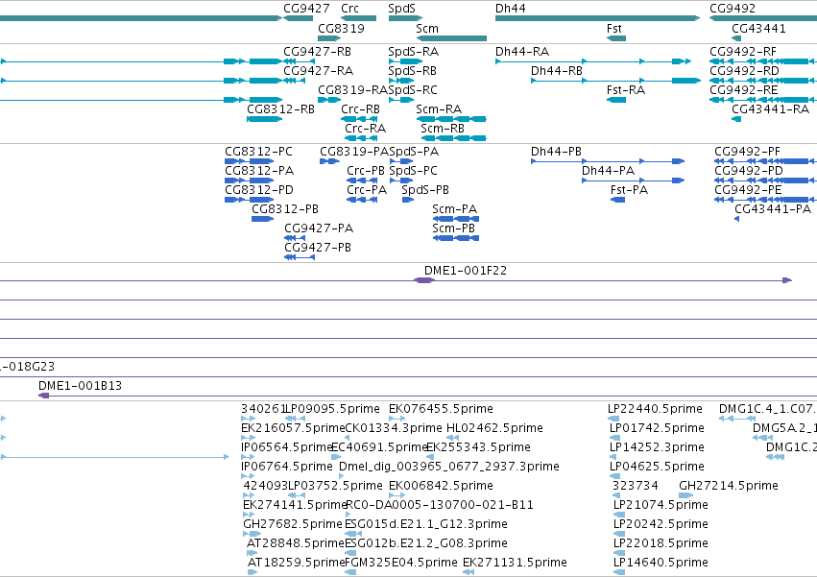
Task: Click transcript Dh44-RB
Action: point(616,81)
